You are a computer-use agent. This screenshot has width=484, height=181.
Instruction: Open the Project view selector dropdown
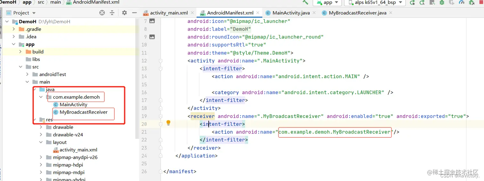click(x=21, y=13)
